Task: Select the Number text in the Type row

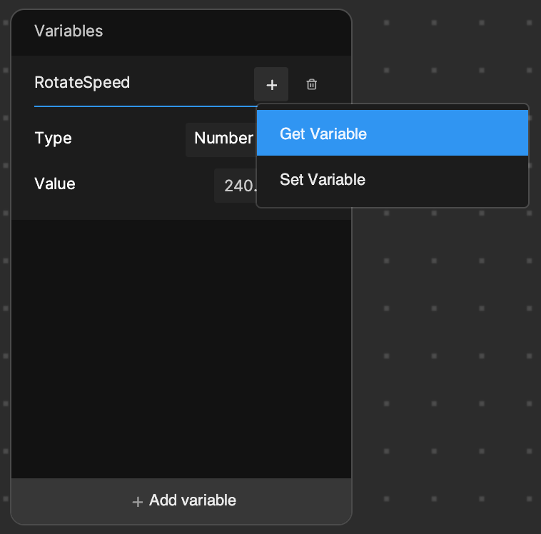Action: click(x=223, y=138)
